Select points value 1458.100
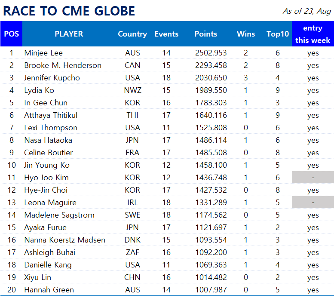 point(211,165)
